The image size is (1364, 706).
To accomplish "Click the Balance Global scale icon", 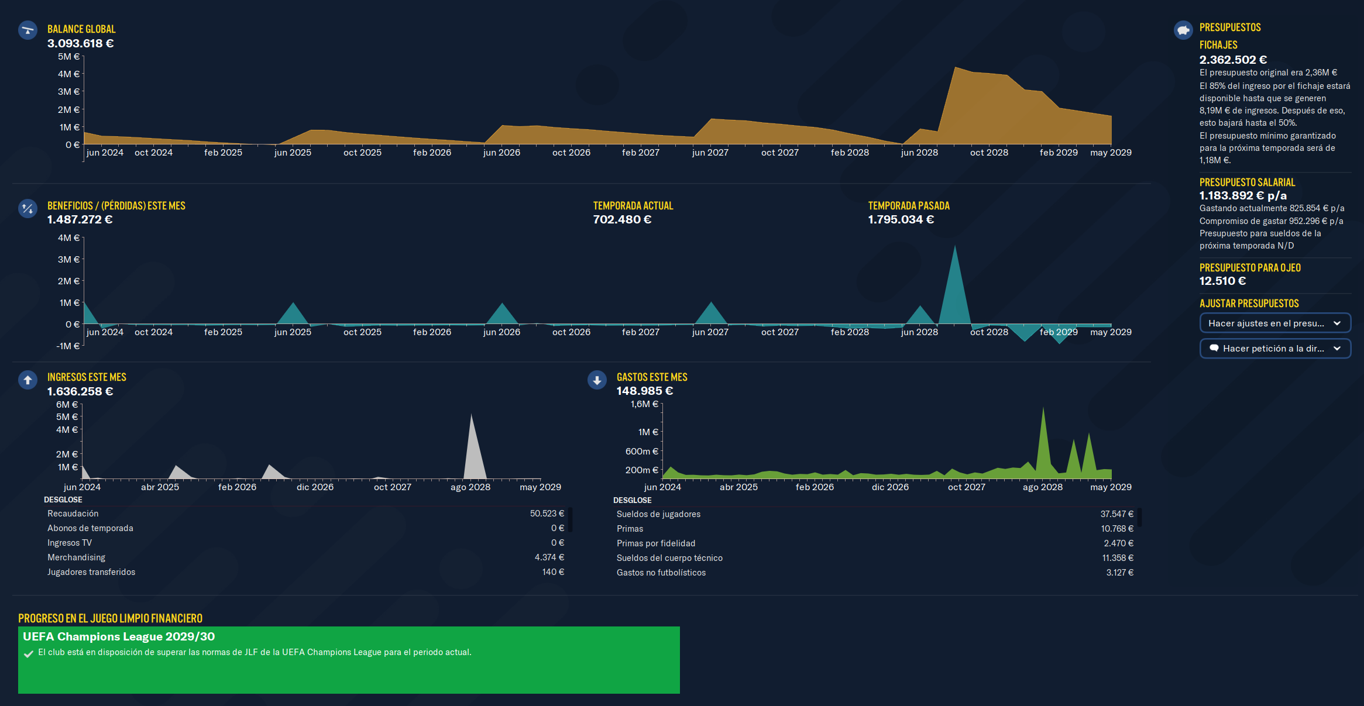I will [28, 30].
